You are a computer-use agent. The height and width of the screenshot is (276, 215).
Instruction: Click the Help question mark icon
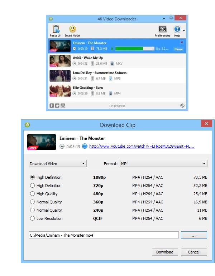point(177,29)
